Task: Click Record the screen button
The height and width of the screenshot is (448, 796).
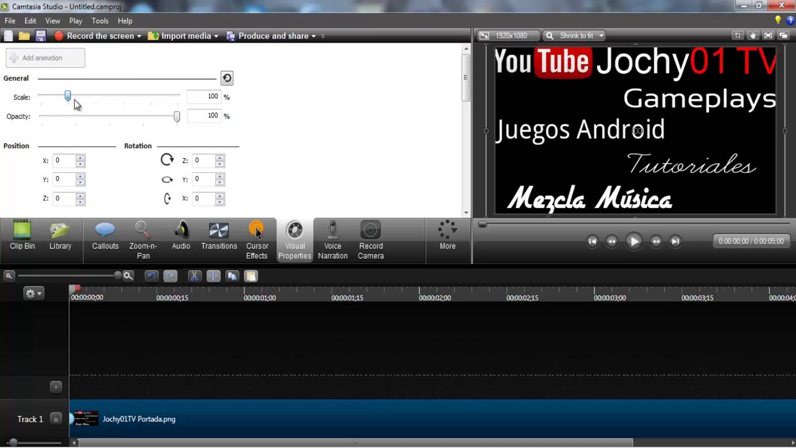Action: click(x=94, y=36)
